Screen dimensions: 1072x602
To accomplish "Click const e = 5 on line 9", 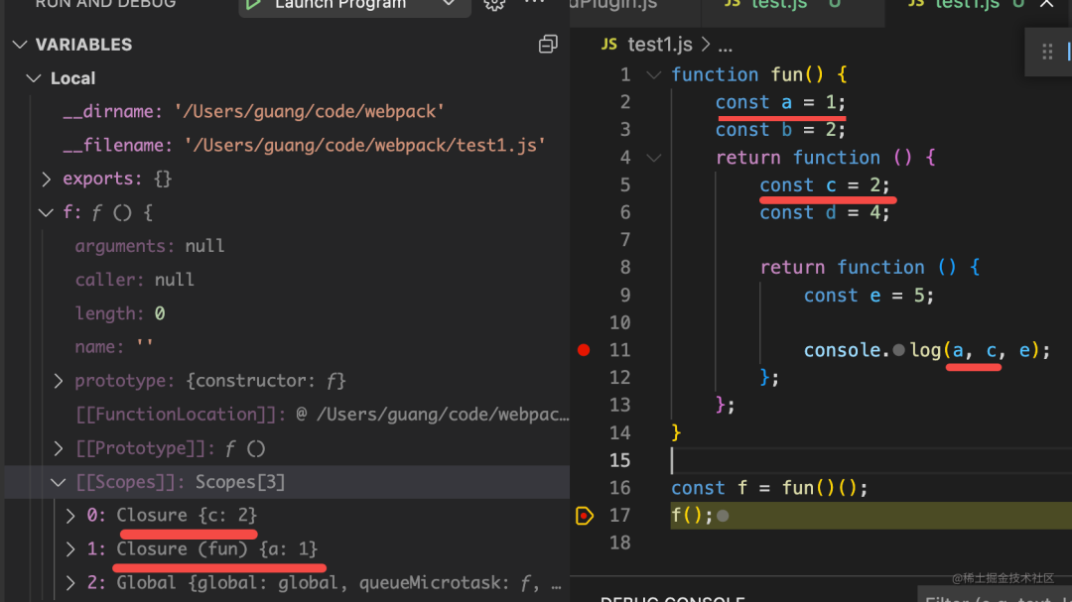I will (869, 296).
